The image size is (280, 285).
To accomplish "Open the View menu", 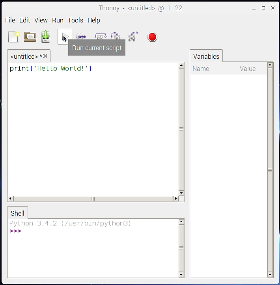I will coord(41,20).
